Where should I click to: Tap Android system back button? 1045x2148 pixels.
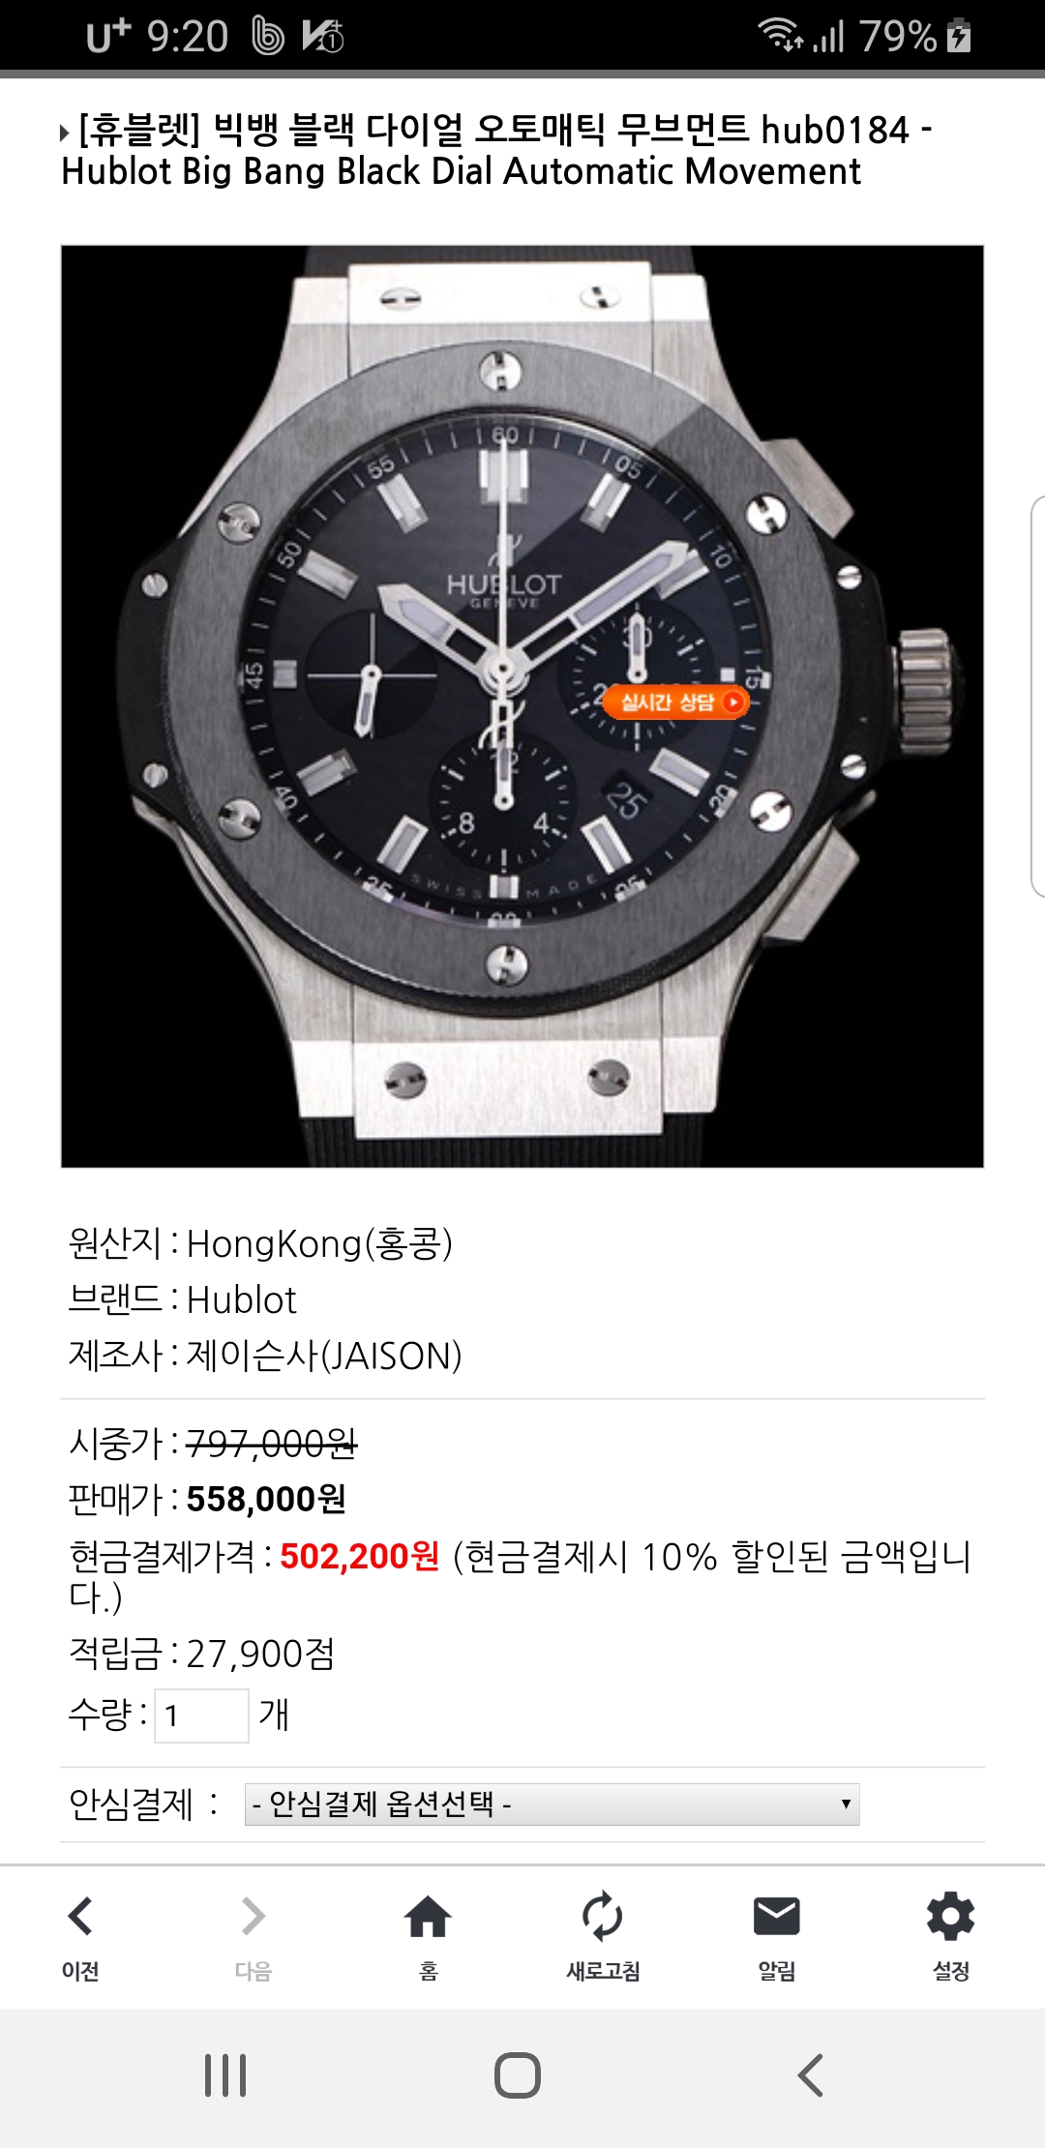[x=810, y=2075]
